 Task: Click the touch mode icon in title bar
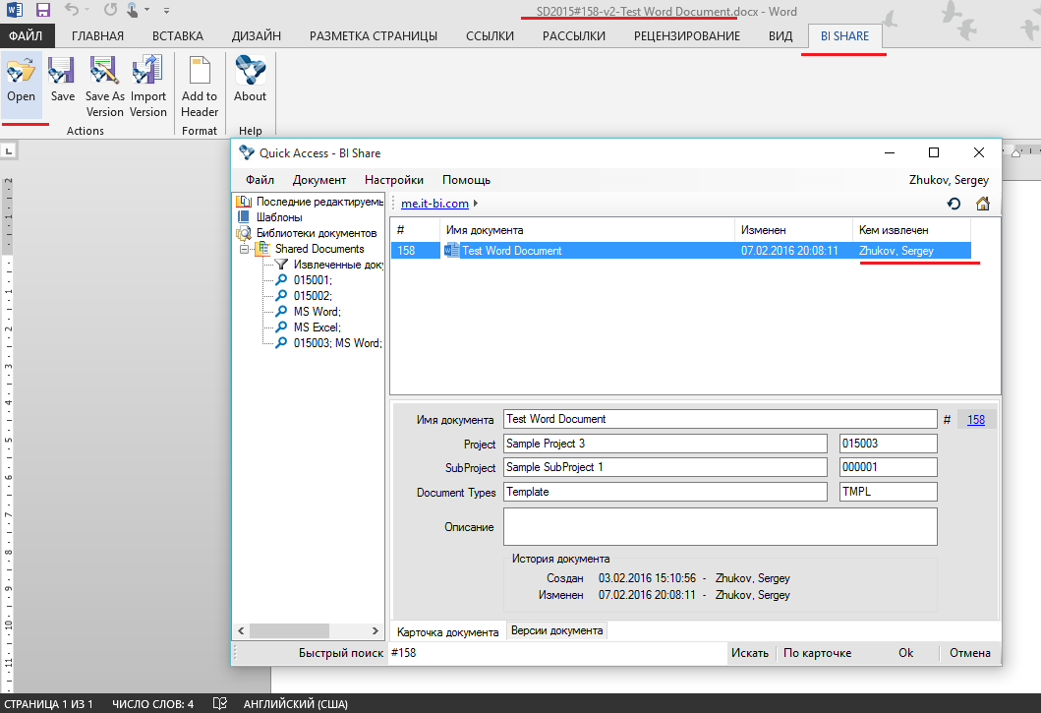click(133, 10)
